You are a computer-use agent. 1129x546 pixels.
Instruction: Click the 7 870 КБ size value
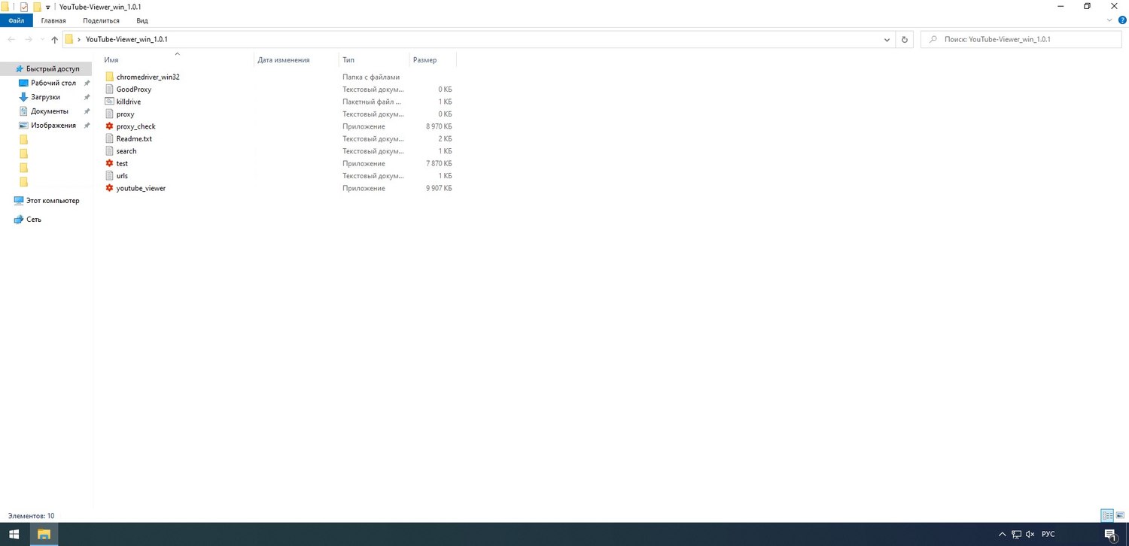tap(439, 163)
